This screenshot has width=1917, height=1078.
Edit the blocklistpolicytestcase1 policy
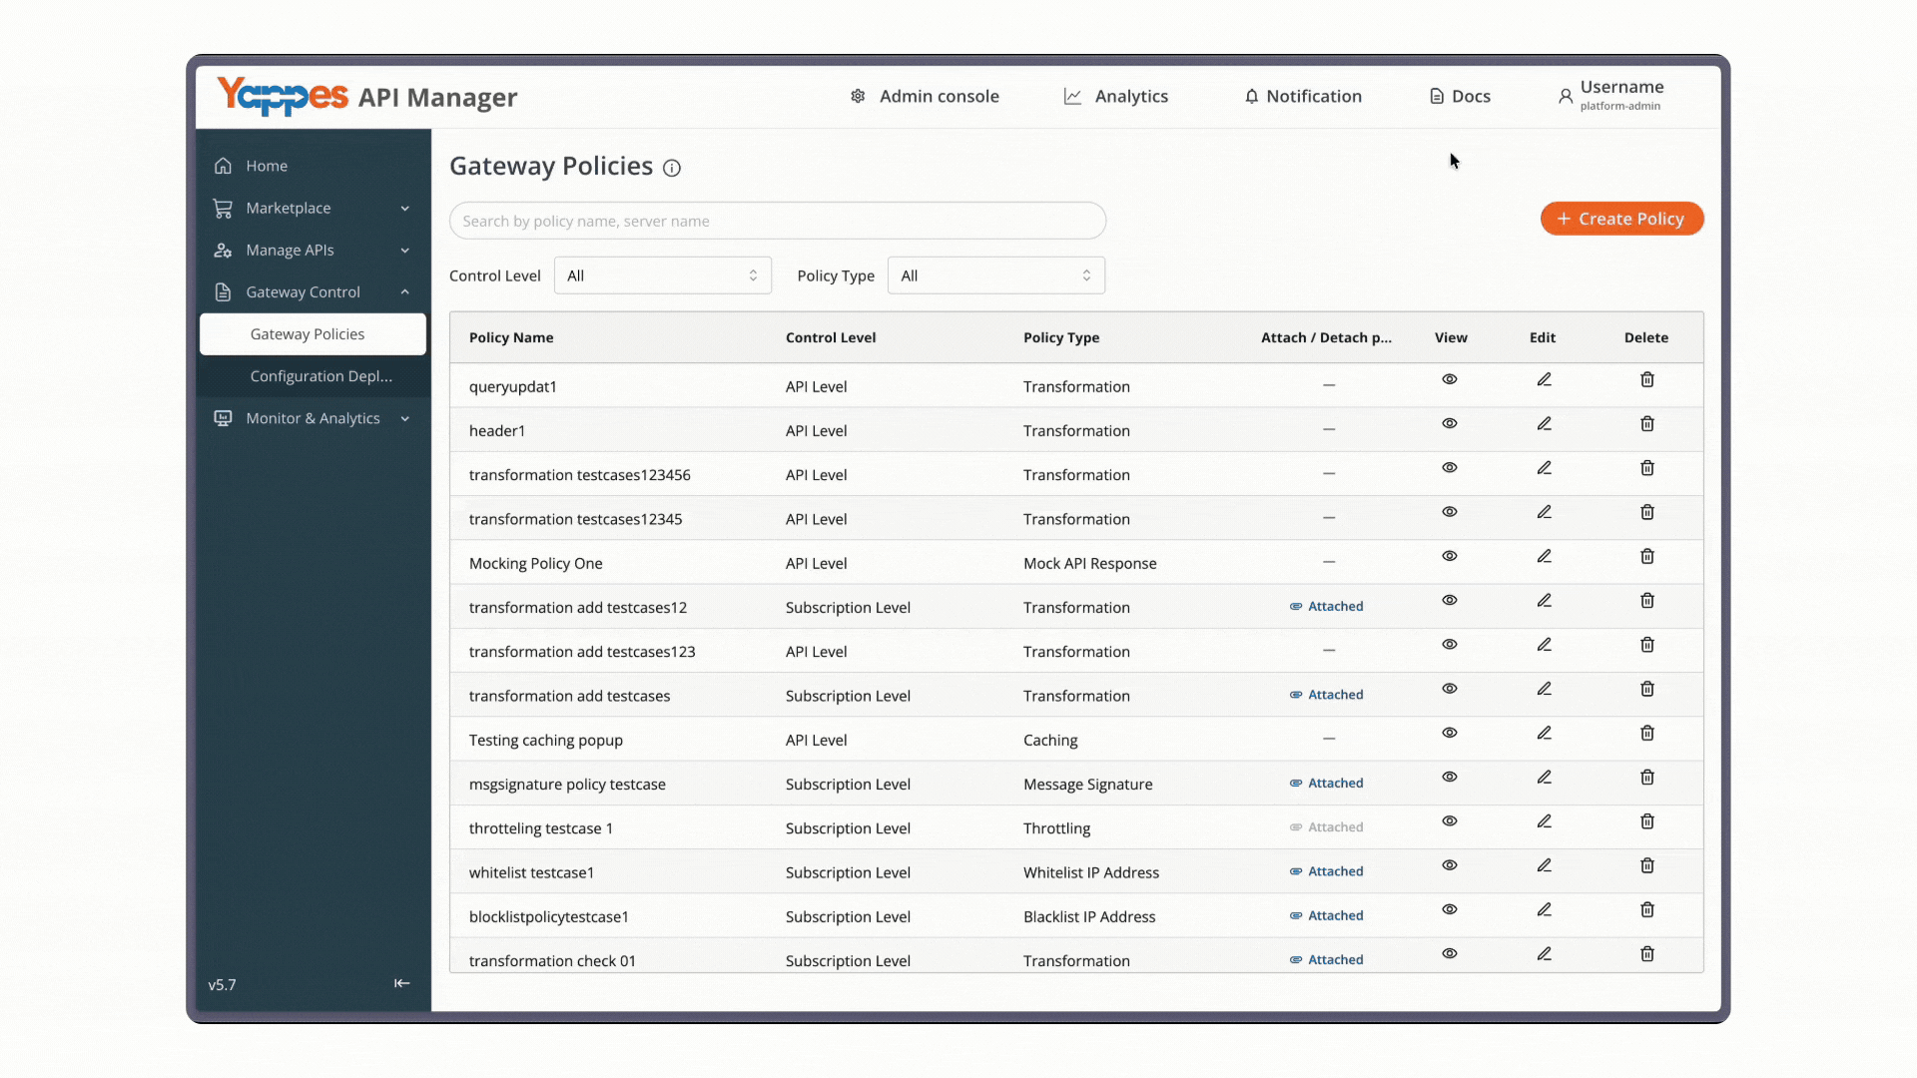click(x=1544, y=909)
